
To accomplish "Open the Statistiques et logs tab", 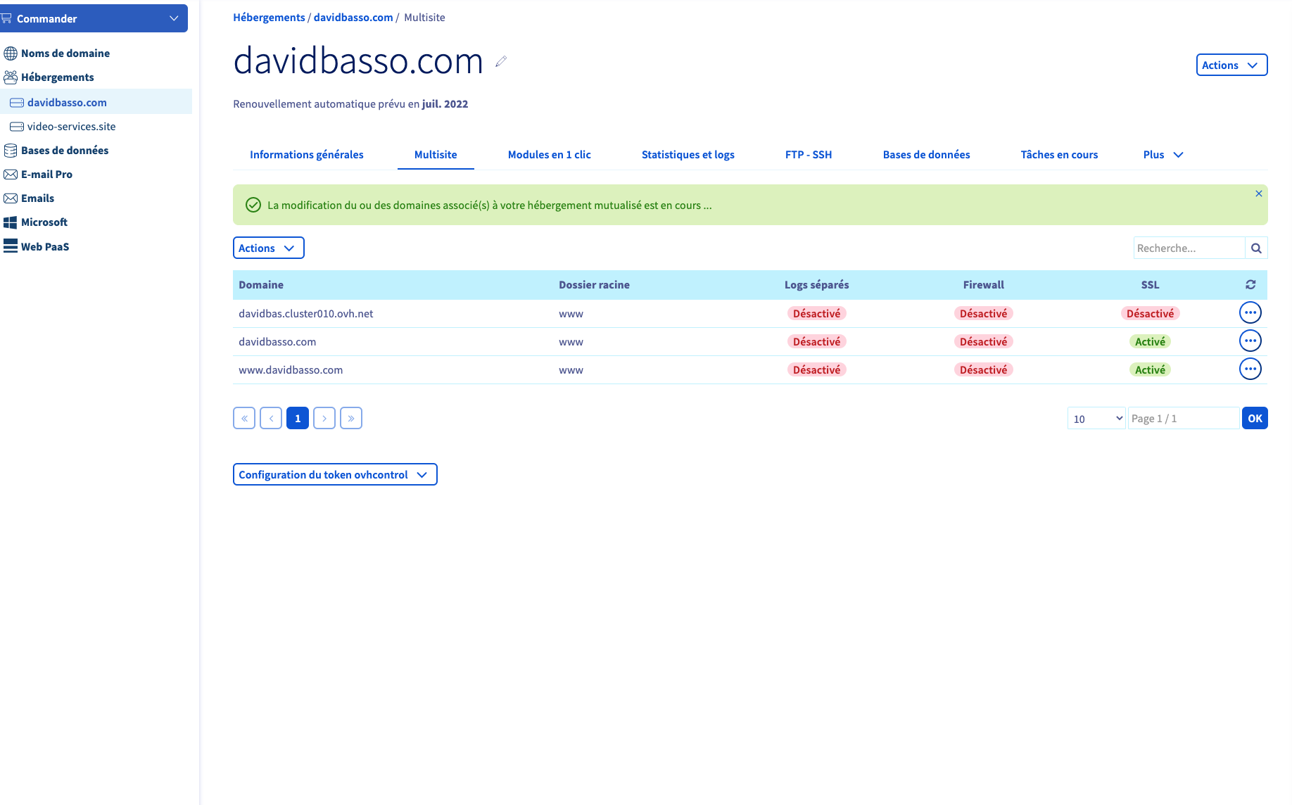I will 688,155.
